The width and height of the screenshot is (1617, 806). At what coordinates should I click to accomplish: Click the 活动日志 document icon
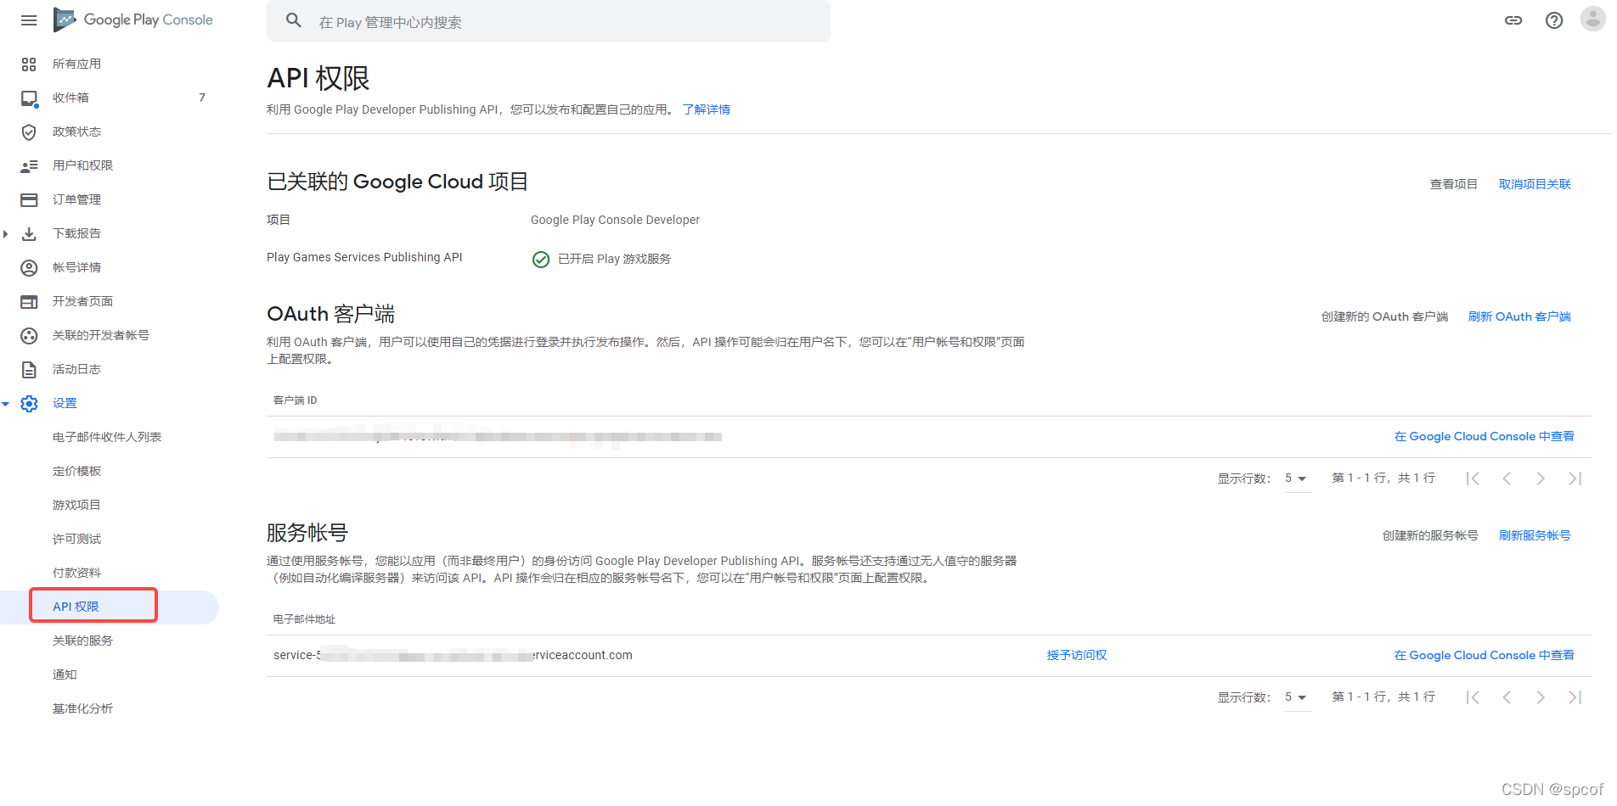pyautogui.click(x=29, y=369)
